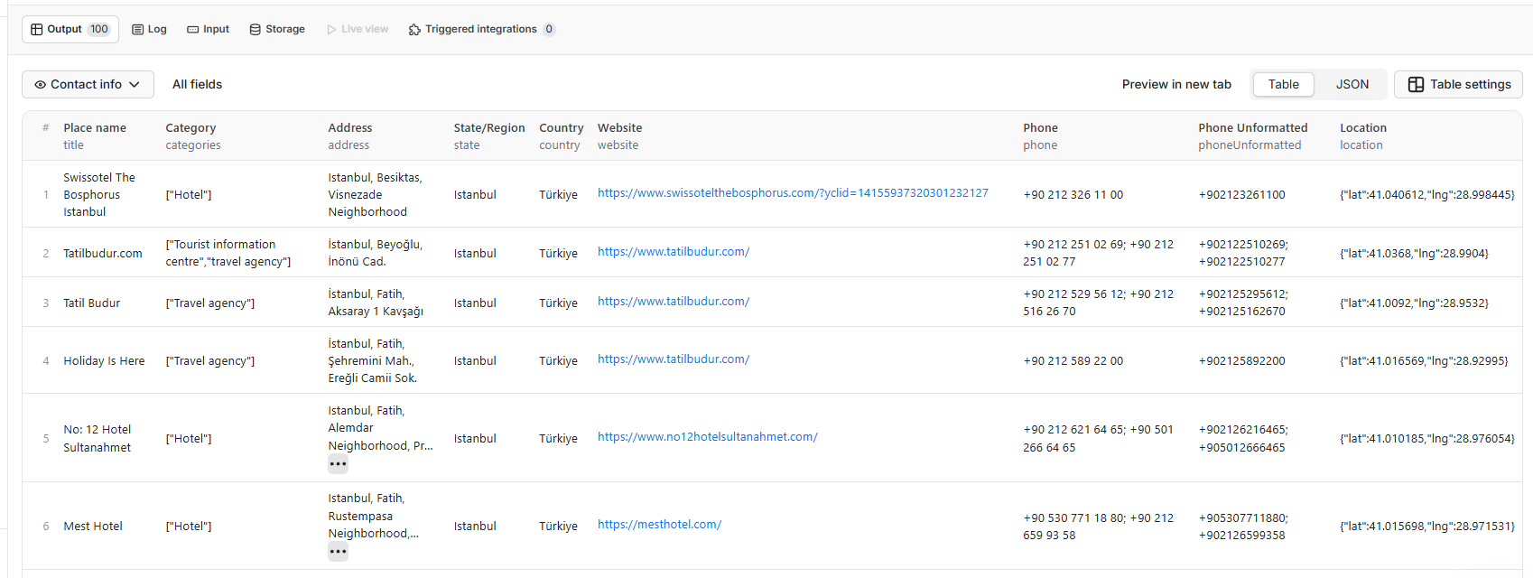
Task: Select the All fields view
Action: 197,84
